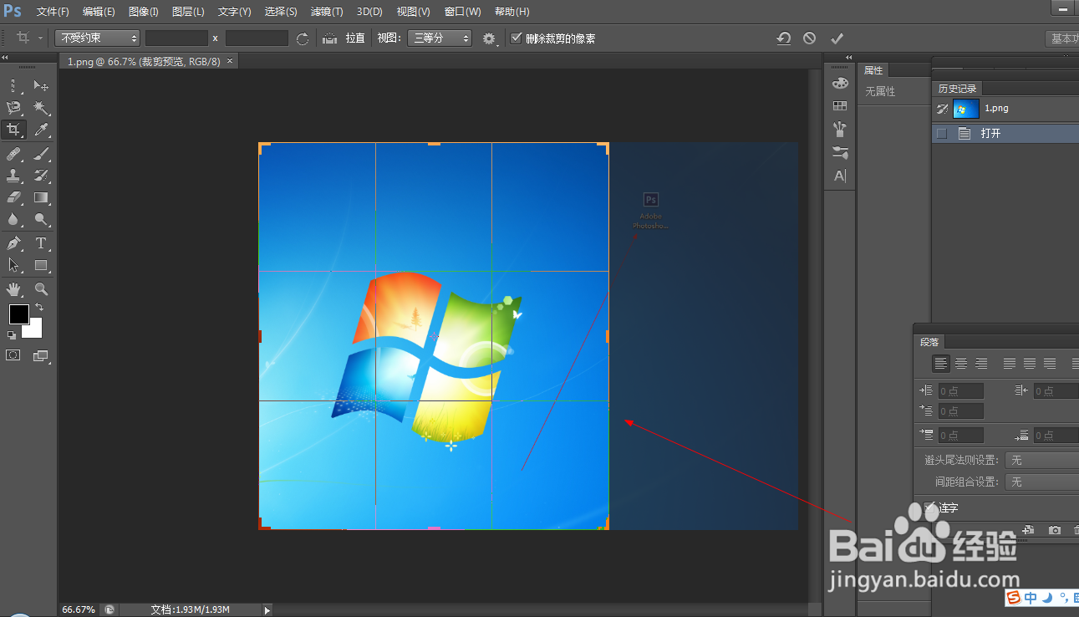Cancel the current crop operation
Image resolution: width=1079 pixels, height=617 pixels.
tap(809, 38)
